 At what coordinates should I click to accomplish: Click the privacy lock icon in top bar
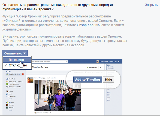click(116, 62)
